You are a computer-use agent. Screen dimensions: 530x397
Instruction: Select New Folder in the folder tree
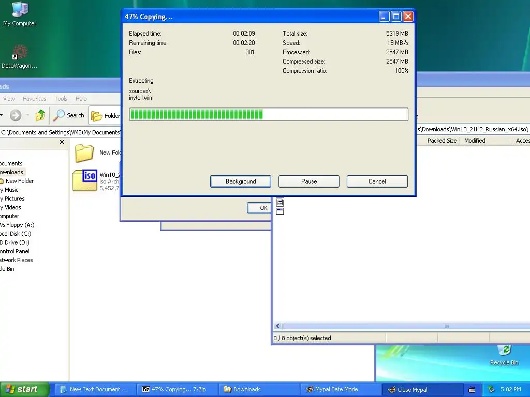click(x=19, y=181)
